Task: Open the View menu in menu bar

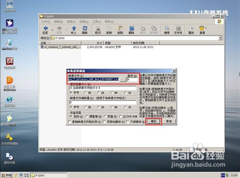Action: tap(71, 22)
